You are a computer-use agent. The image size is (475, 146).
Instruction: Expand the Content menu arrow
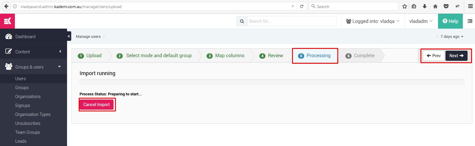click(60, 52)
